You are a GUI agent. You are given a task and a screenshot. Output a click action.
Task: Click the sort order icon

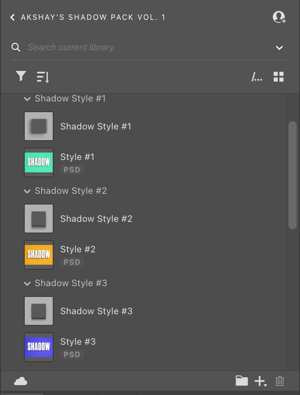click(43, 77)
